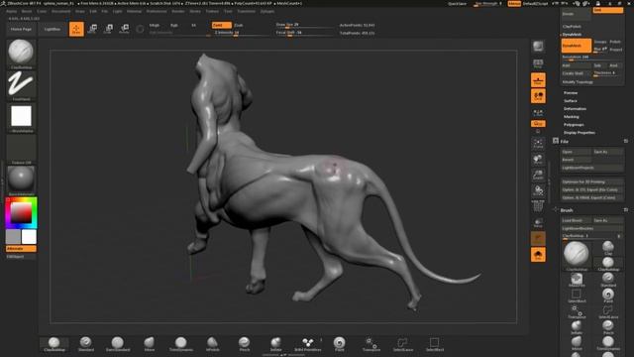Select the Draw mode icon in top toolbar

pyautogui.click(x=76, y=29)
